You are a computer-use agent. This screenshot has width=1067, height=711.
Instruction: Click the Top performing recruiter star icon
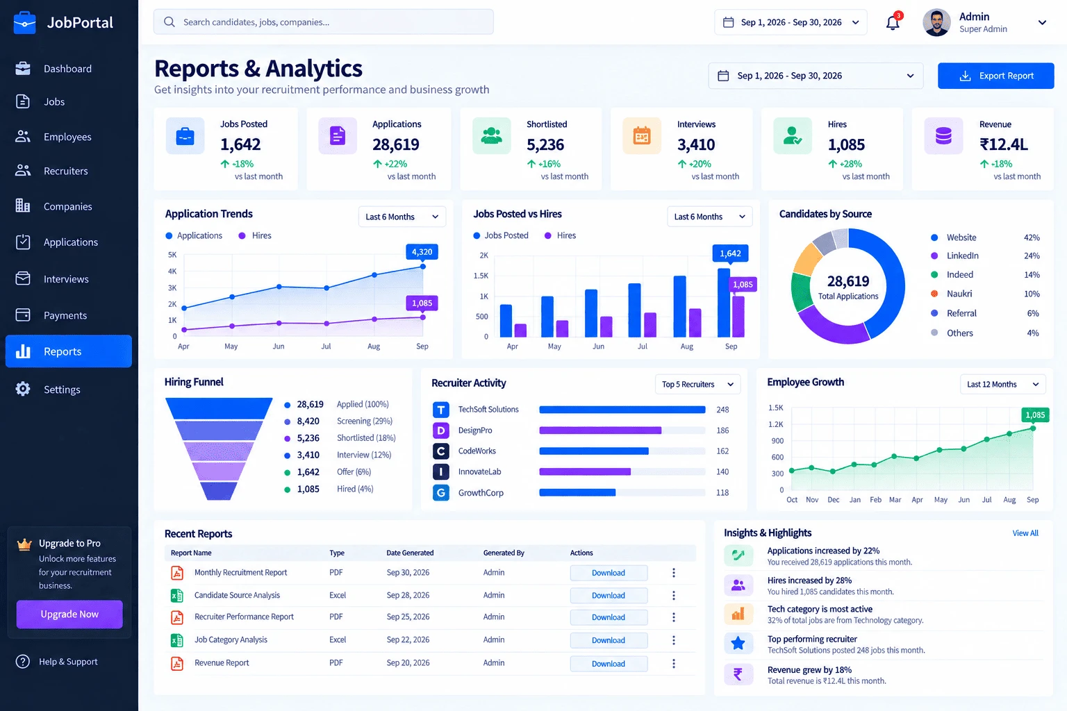(738, 644)
